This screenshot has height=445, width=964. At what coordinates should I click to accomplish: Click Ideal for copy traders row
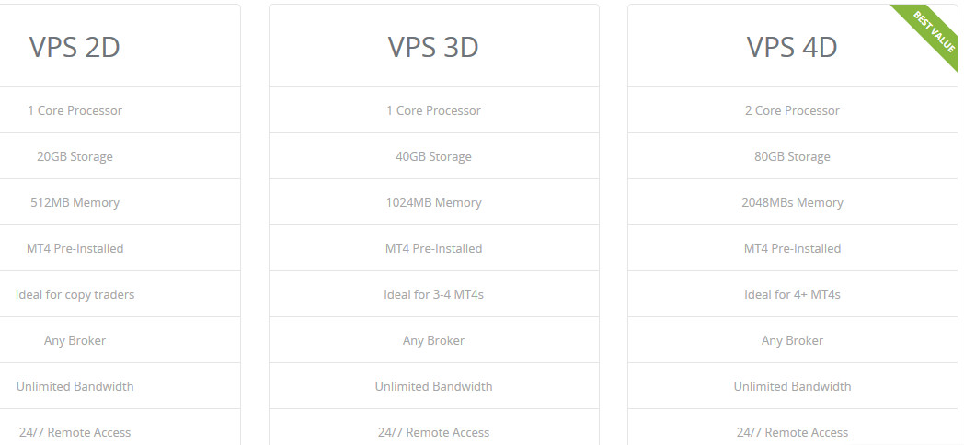120,294
